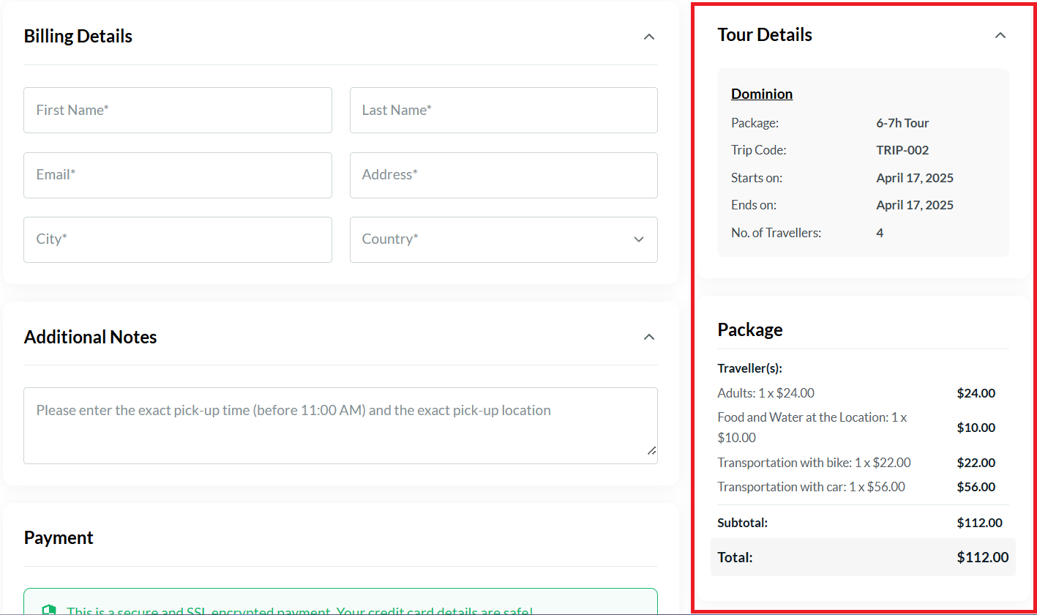This screenshot has width=1037, height=615.
Task: Collapse the Tour Details panel chevron
Action: point(1000,35)
